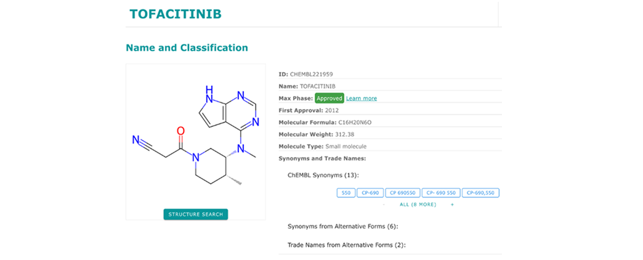Click Synonyms from Alternative Forms (6)
The width and height of the screenshot is (643, 260).
tap(343, 226)
